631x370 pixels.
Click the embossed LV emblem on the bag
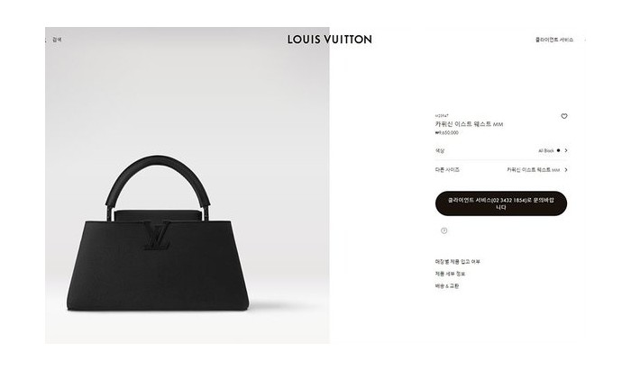coord(157,235)
